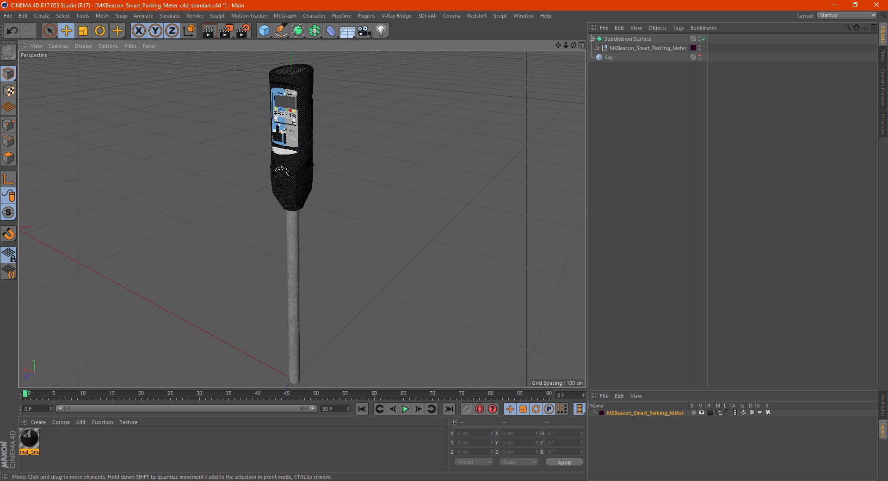Open the Content Browser side tab

(883, 87)
